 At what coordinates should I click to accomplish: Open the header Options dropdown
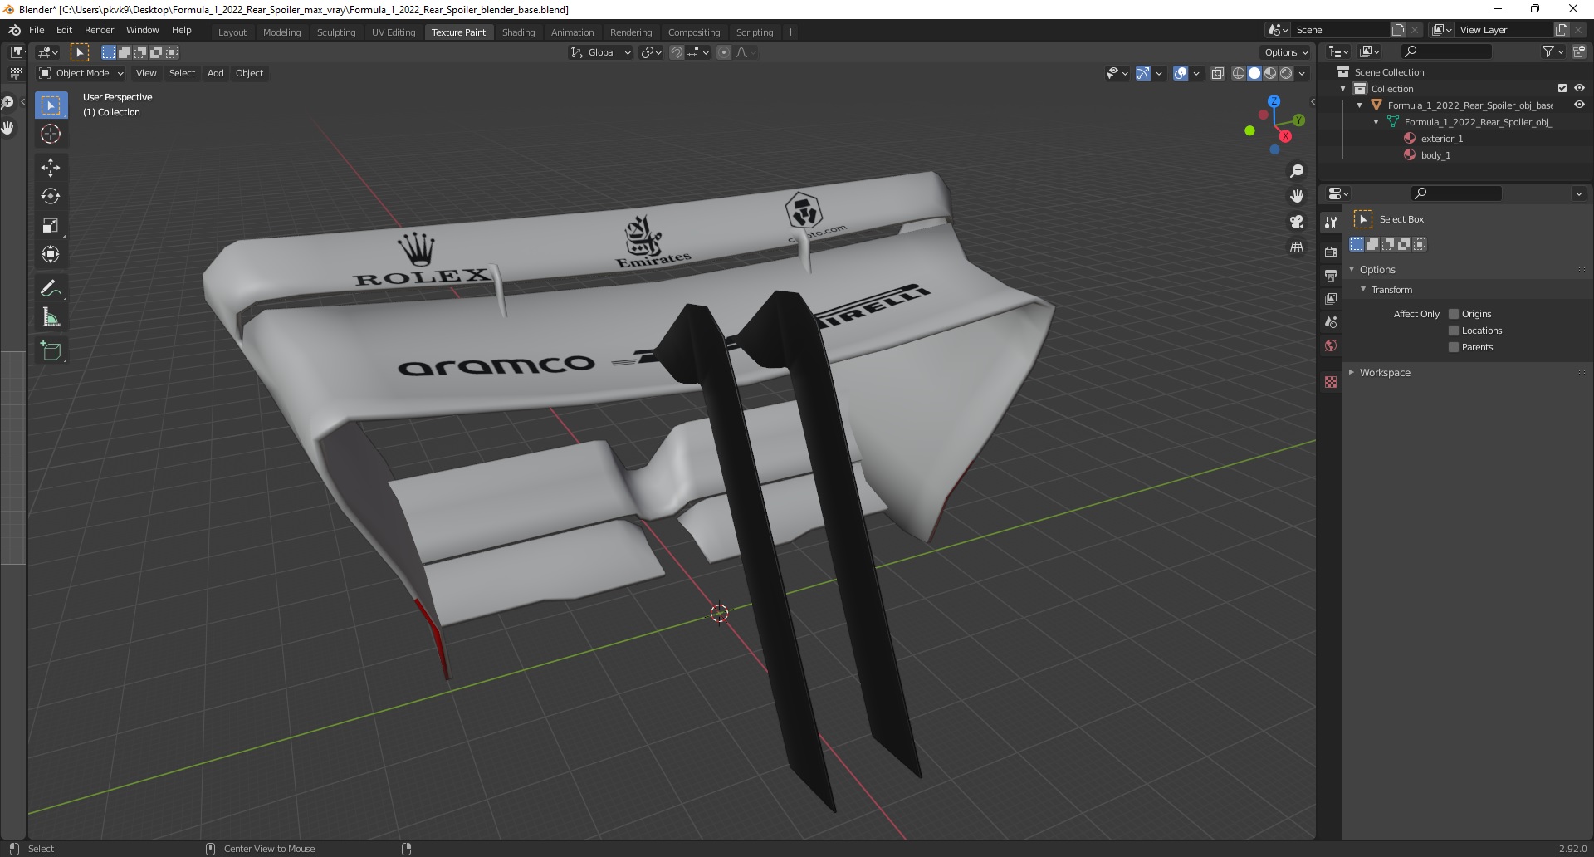coord(1286,52)
